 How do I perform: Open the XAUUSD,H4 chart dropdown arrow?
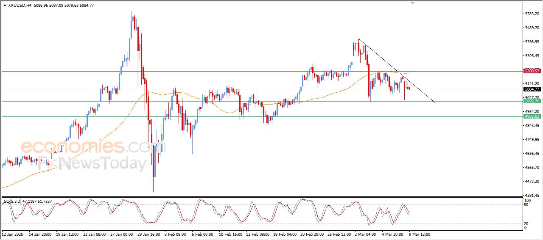[x=5, y=5]
